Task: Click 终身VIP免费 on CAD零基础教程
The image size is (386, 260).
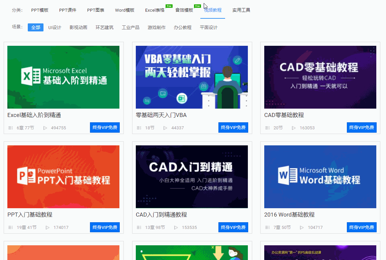Action: (362, 127)
